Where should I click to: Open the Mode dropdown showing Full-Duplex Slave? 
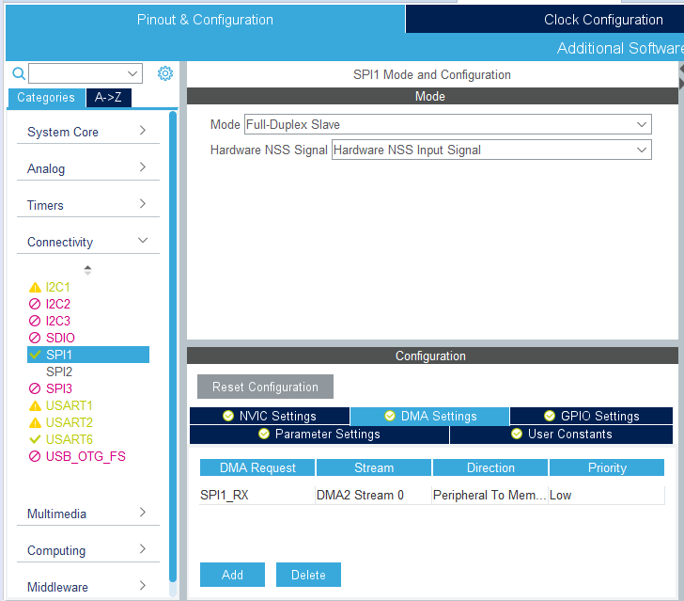pos(448,124)
